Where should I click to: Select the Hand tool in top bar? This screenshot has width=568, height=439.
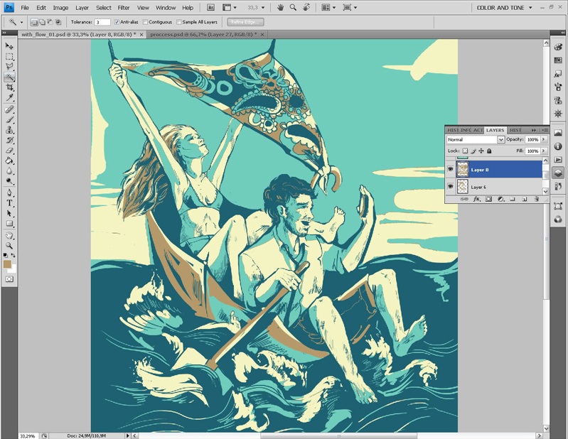click(x=280, y=7)
